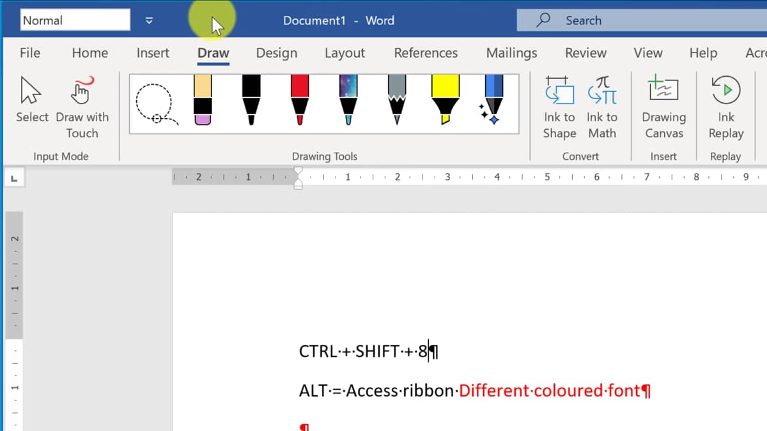Screen dimensions: 767x431
Task: Open the View tab
Action: [x=648, y=53]
